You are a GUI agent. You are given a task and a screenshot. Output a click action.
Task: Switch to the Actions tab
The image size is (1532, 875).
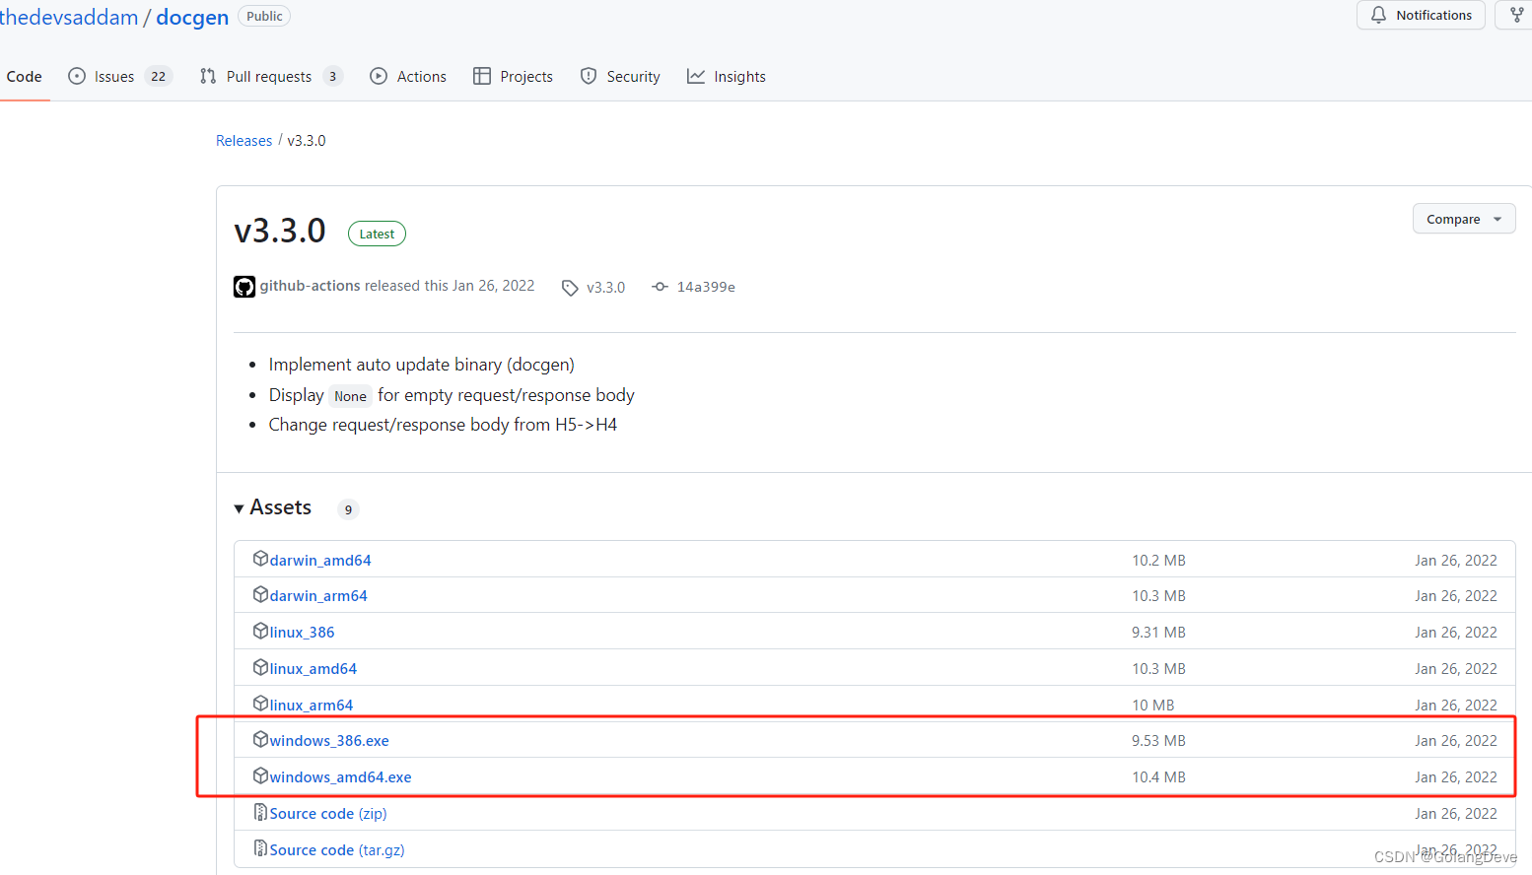(408, 77)
